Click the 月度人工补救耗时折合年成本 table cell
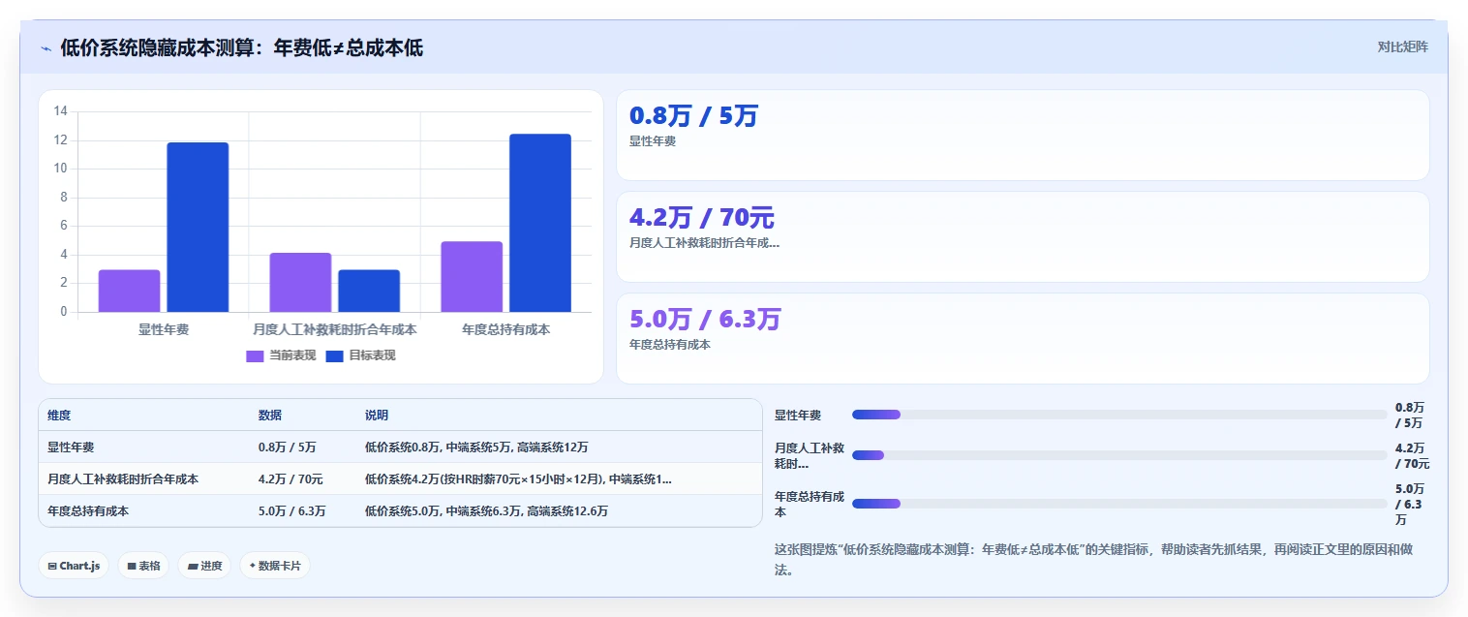The width and height of the screenshot is (1468, 617). coord(123,478)
